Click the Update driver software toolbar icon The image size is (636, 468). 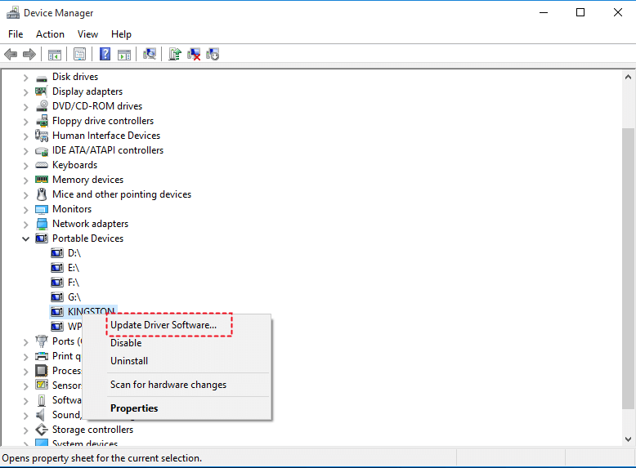tap(175, 54)
